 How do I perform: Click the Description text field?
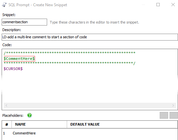tap(90, 37)
